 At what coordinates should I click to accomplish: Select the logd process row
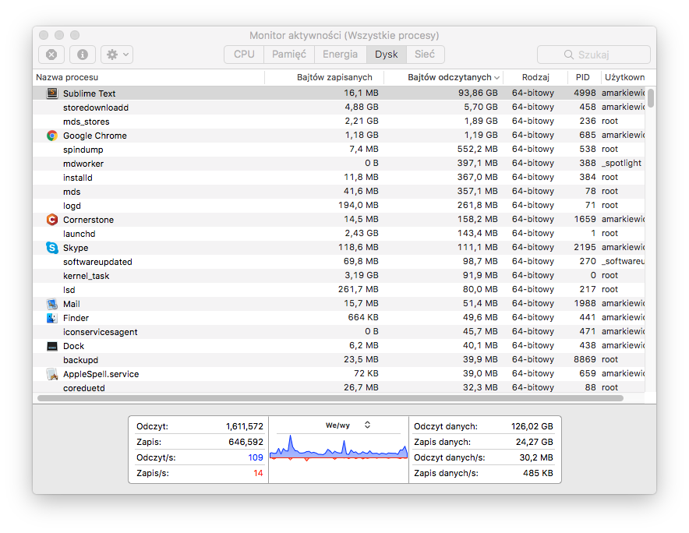click(339, 206)
